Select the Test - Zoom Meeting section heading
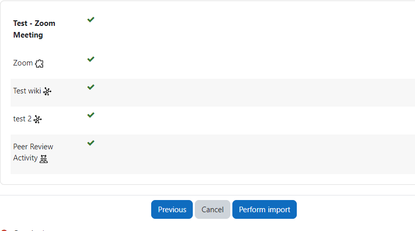Viewport: 415px width, 231px height. (x=34, y=29)
